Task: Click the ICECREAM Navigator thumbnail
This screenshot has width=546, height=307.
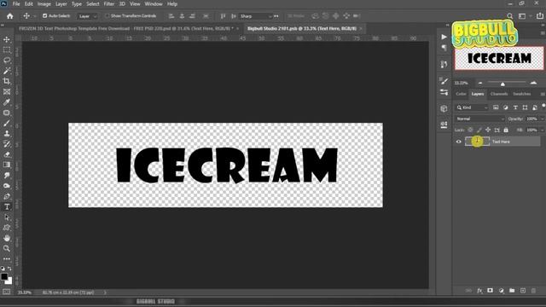Action: click(499, 58)
